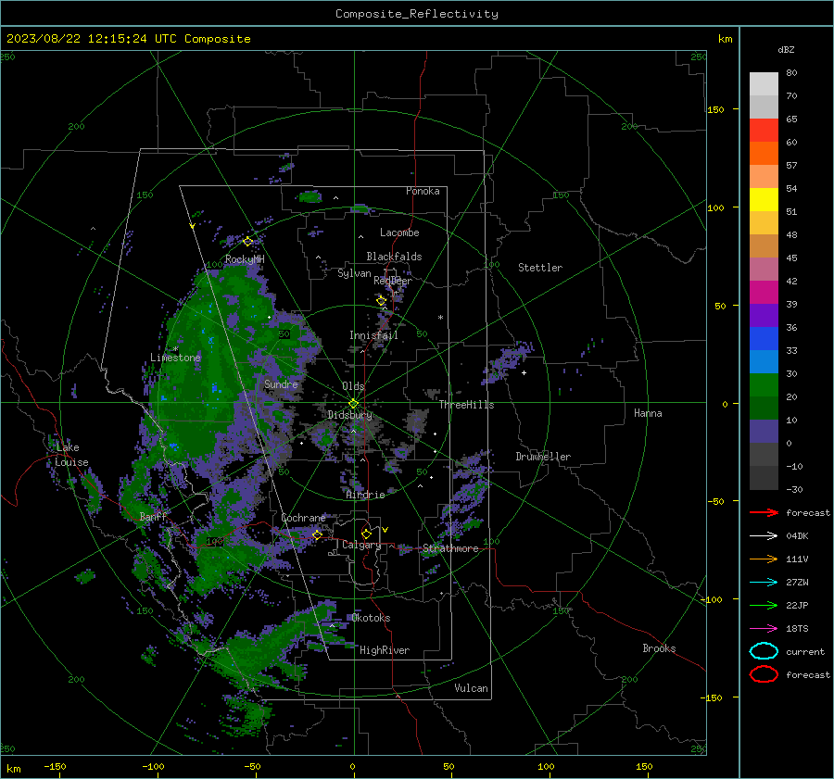Select the 45 dBZ pink color swatch
This screenshot has width=834, height=779.
click(x=764, y=269)
